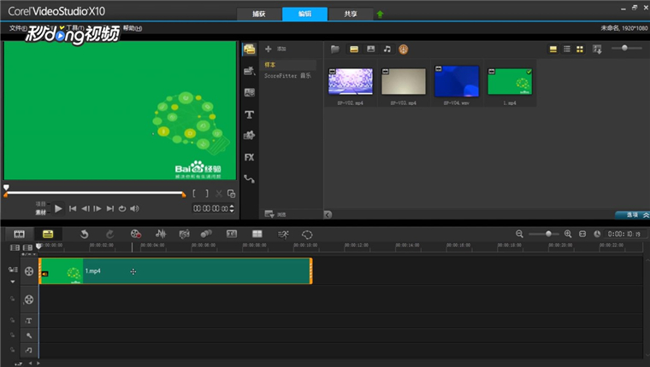Viewport: 650px width, 367px height.
Task: Toggle library title display view
Action: click(x=553, y=50)
